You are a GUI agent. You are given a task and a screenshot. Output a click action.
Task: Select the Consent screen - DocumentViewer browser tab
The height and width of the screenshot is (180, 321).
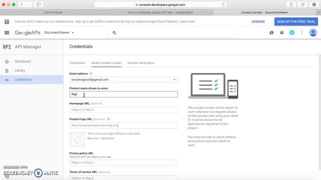264,12
